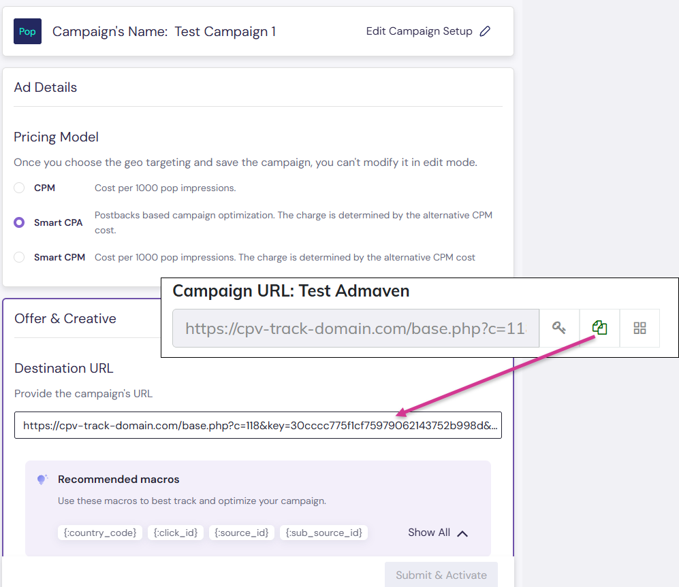Click the pencil icon near Edit Campaign Setup

(x=484, y=31)
